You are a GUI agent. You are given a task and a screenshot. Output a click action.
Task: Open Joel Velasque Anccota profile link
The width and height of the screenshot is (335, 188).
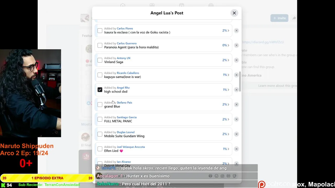pyautogui.click(x=131, y=147)
